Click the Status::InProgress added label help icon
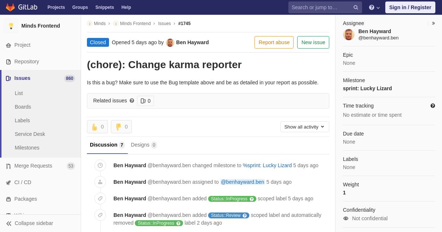442x232 pixels. pos(252,199)
